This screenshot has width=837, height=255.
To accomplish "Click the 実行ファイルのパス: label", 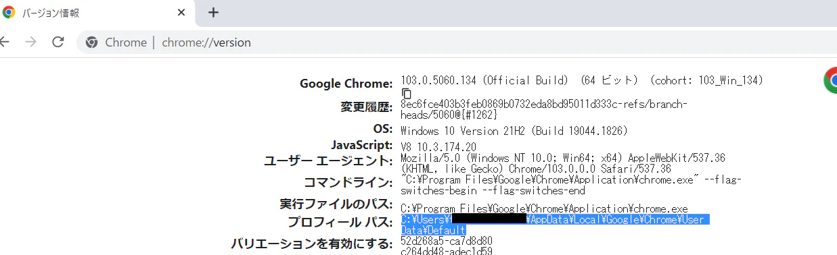I will 336,204.
